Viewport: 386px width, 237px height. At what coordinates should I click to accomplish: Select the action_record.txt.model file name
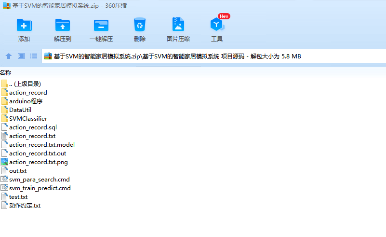point(42,145)
